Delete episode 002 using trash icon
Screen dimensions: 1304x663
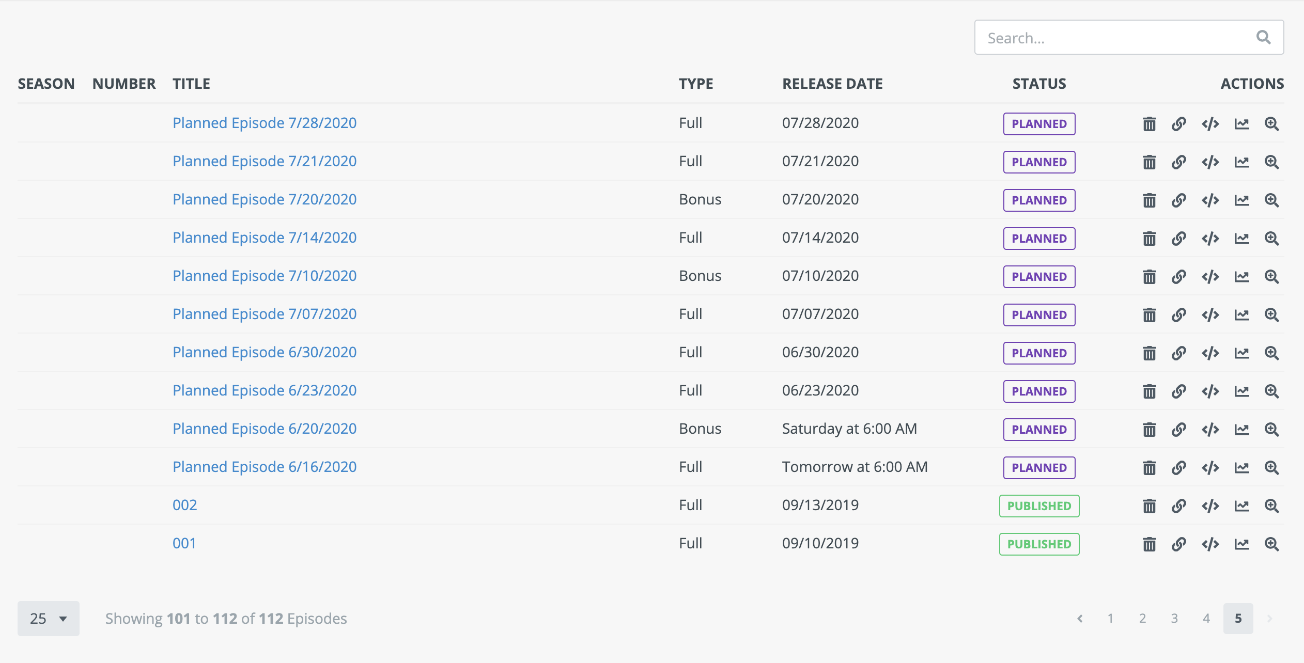[x=1149, y=506]
